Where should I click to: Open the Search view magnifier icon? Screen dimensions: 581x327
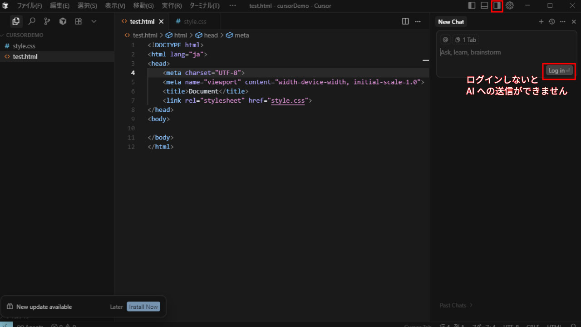(x=32, y=21)
